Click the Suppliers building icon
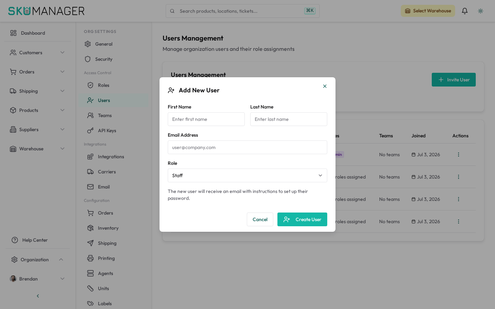The width and height of the screenshot is (495, 309). 13,129
